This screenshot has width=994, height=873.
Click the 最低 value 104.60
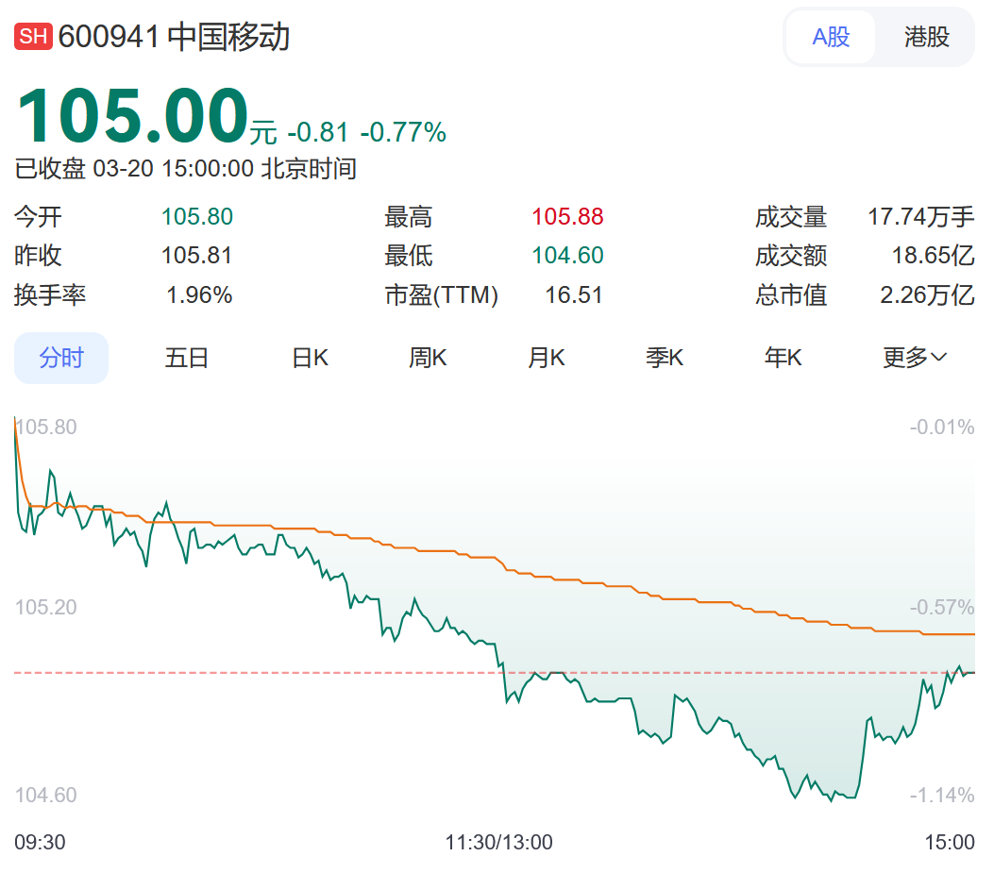[567, 256]
